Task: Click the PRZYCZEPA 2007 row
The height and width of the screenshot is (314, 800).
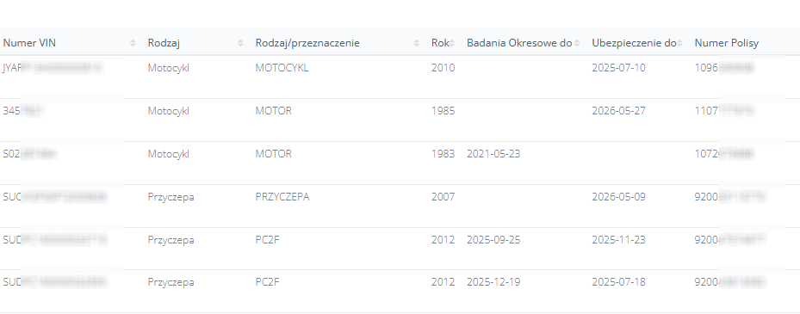Action: 400,206
